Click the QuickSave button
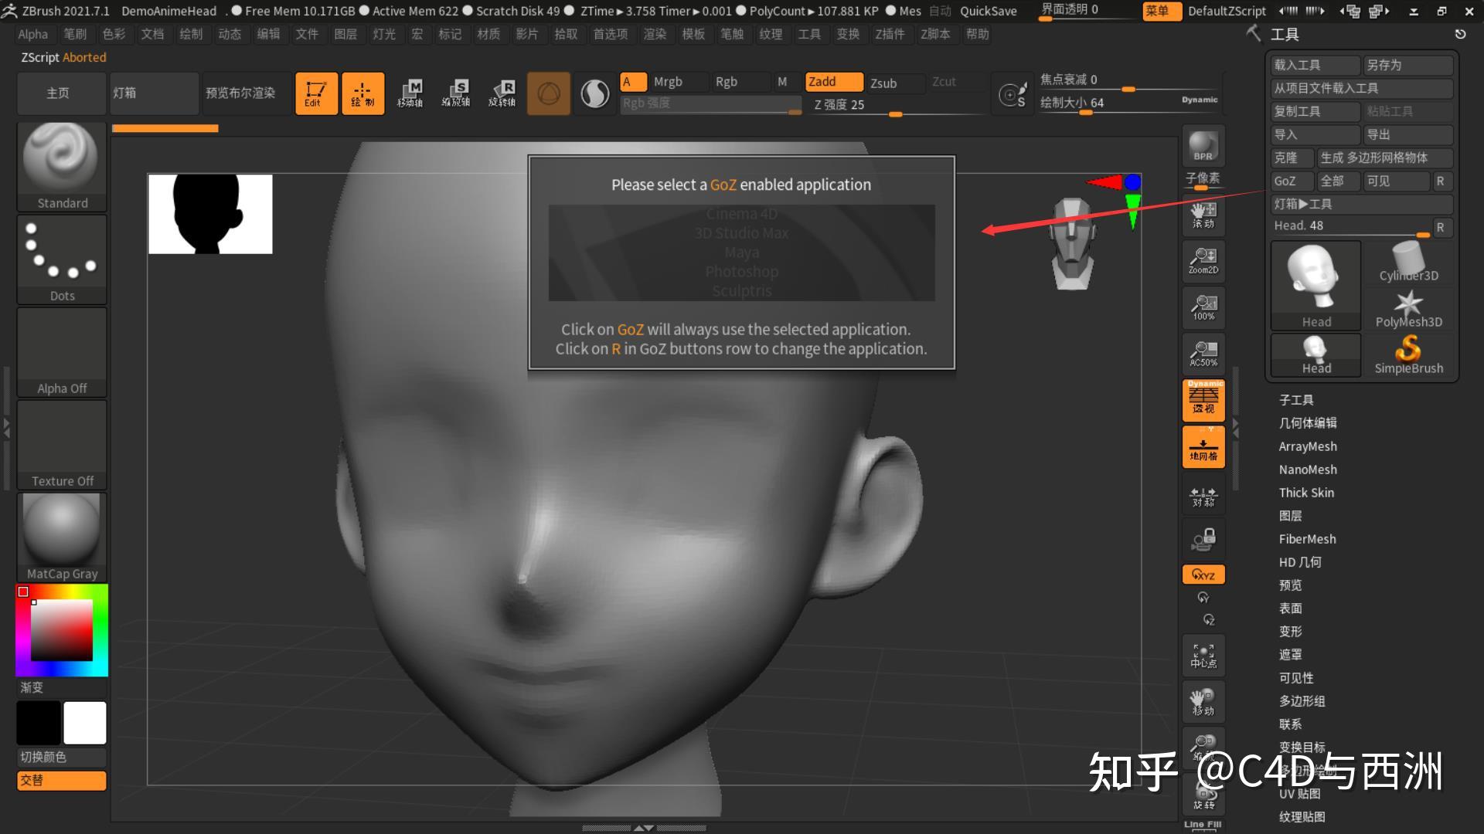The image size is (1484, 834). pyautogui.click(x=988, y=11)
